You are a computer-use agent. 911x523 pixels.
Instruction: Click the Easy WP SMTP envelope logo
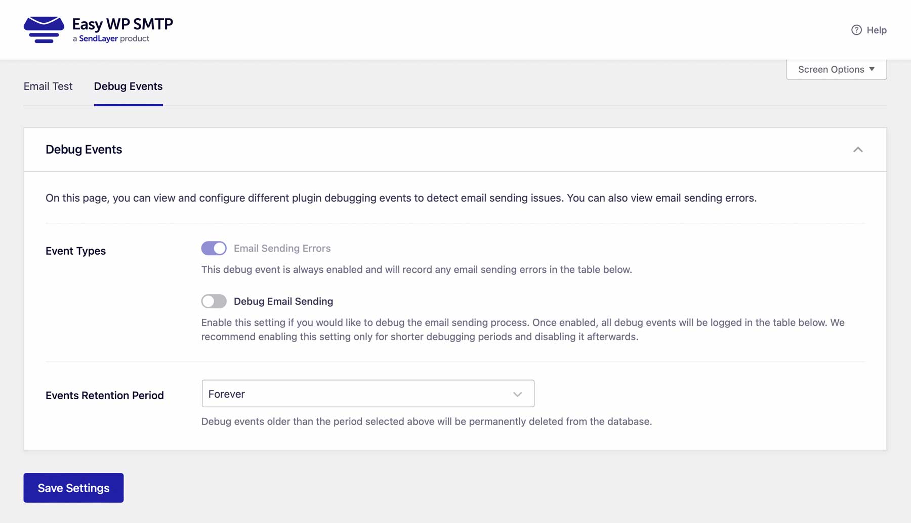(x=45, y=29)
